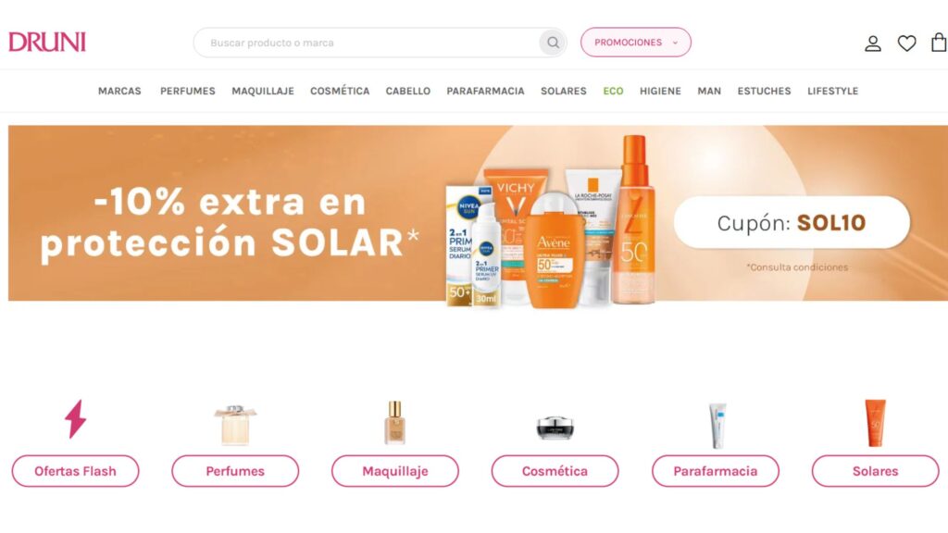Open the SOL10 solar protection banner
The width and height of the screenshot is (948, 533).
click(478, 214)
